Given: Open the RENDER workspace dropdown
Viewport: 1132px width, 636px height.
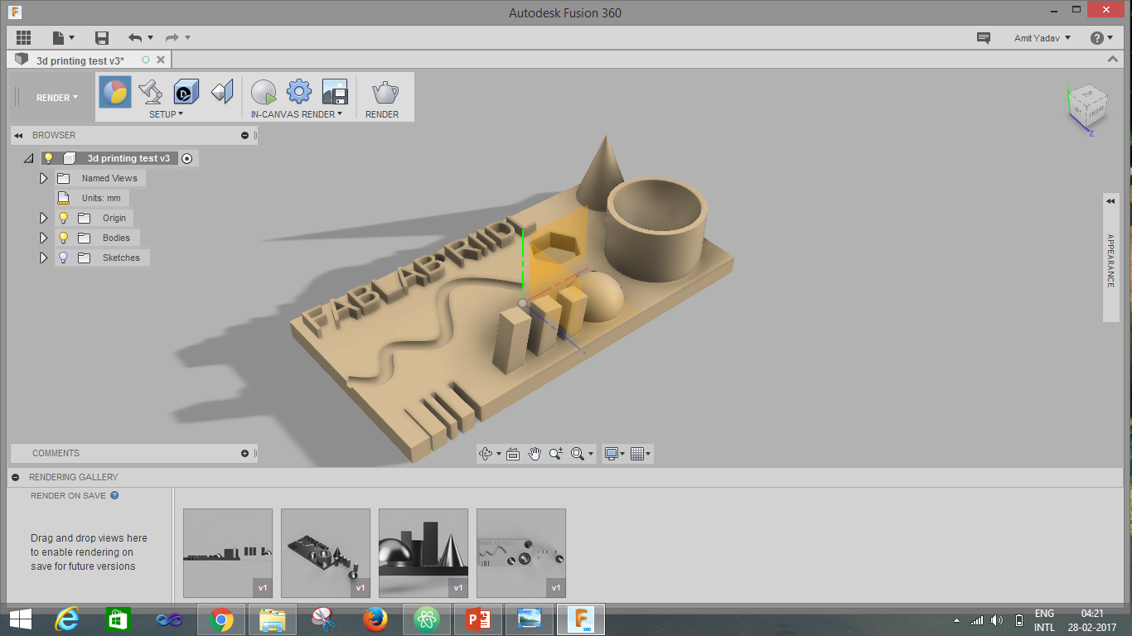Looking at the screenshot, I should tap(57, 98).
